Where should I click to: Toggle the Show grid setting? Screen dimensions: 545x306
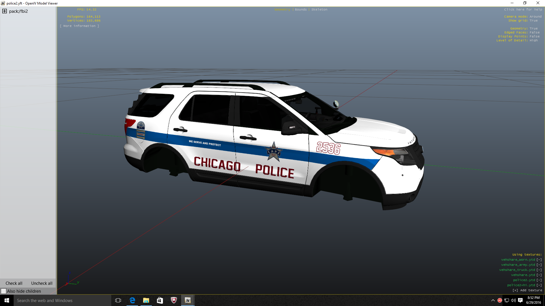533,21
